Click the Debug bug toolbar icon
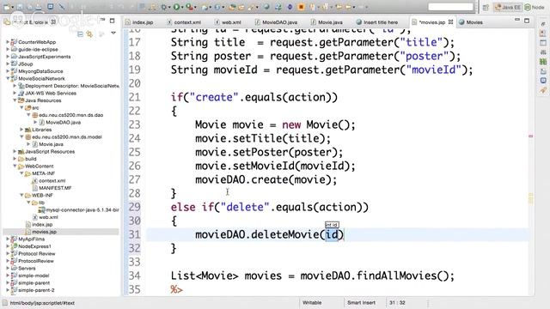This screenshot has width=550, height=309. coord(164,7)
